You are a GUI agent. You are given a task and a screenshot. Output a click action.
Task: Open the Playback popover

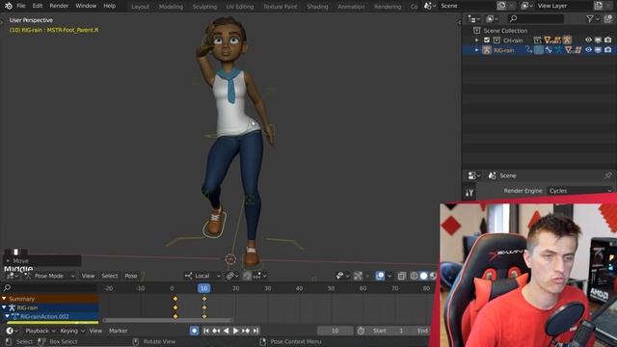40,331
